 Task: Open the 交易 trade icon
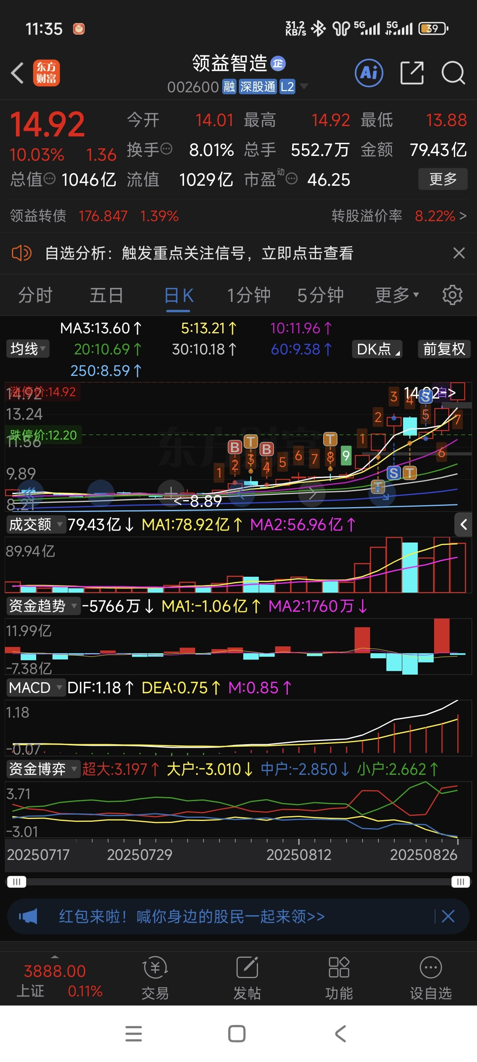point(155,978)
